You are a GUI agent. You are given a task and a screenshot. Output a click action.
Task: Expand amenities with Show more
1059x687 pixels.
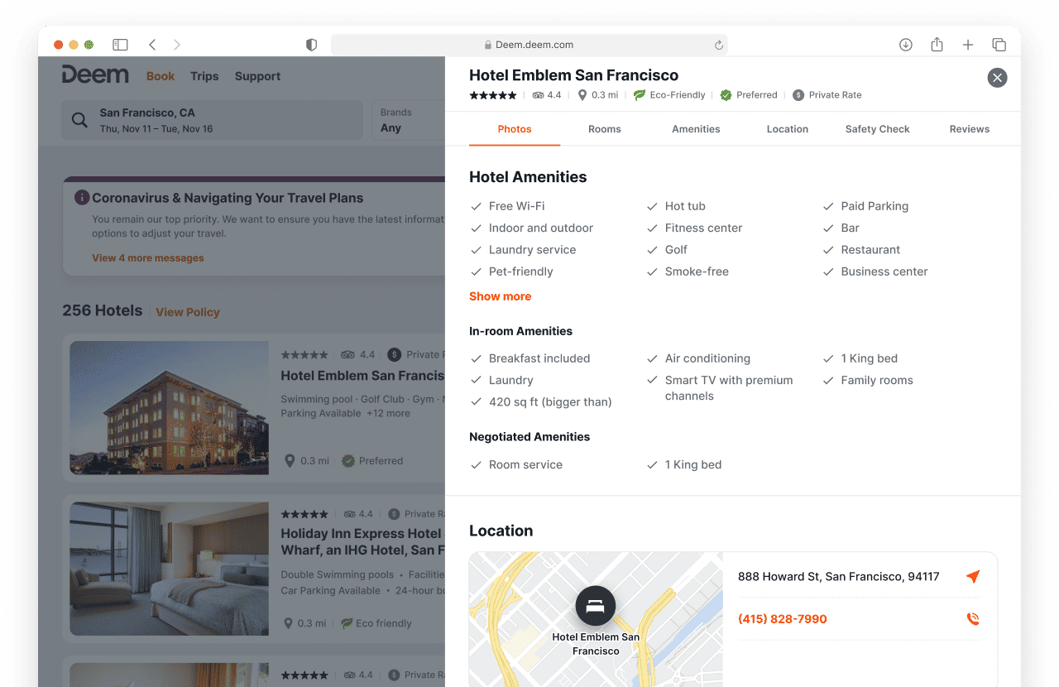pyautogui.click(x=500, y=296)
